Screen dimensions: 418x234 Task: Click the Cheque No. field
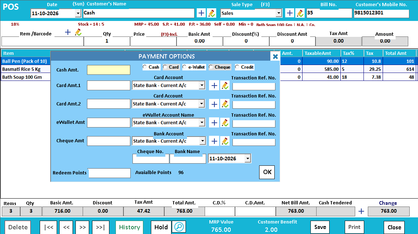[151, 159]
